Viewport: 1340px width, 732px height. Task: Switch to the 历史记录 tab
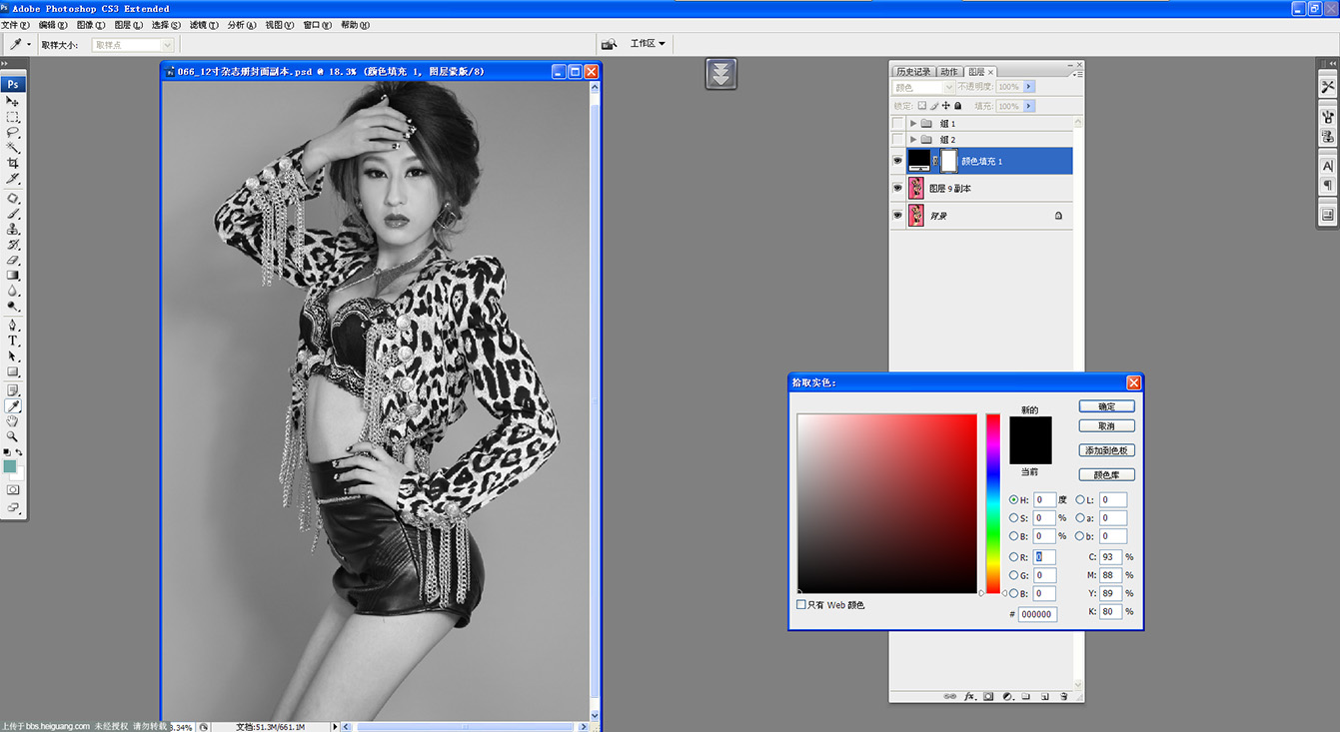pos(913,72)
